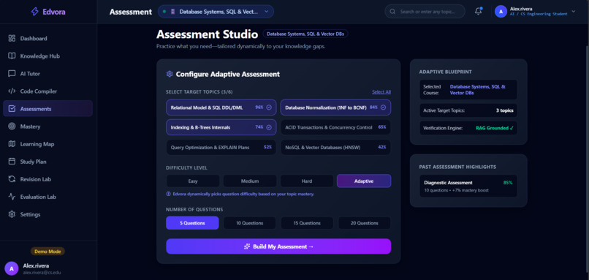The height and width of the screenshot is (280, 589).
Task: Click the checkmark on Indexing & B-Trees topic
Action: point(269,127)
